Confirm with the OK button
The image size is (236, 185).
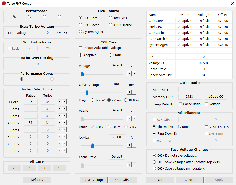click(x=160, y=180)
